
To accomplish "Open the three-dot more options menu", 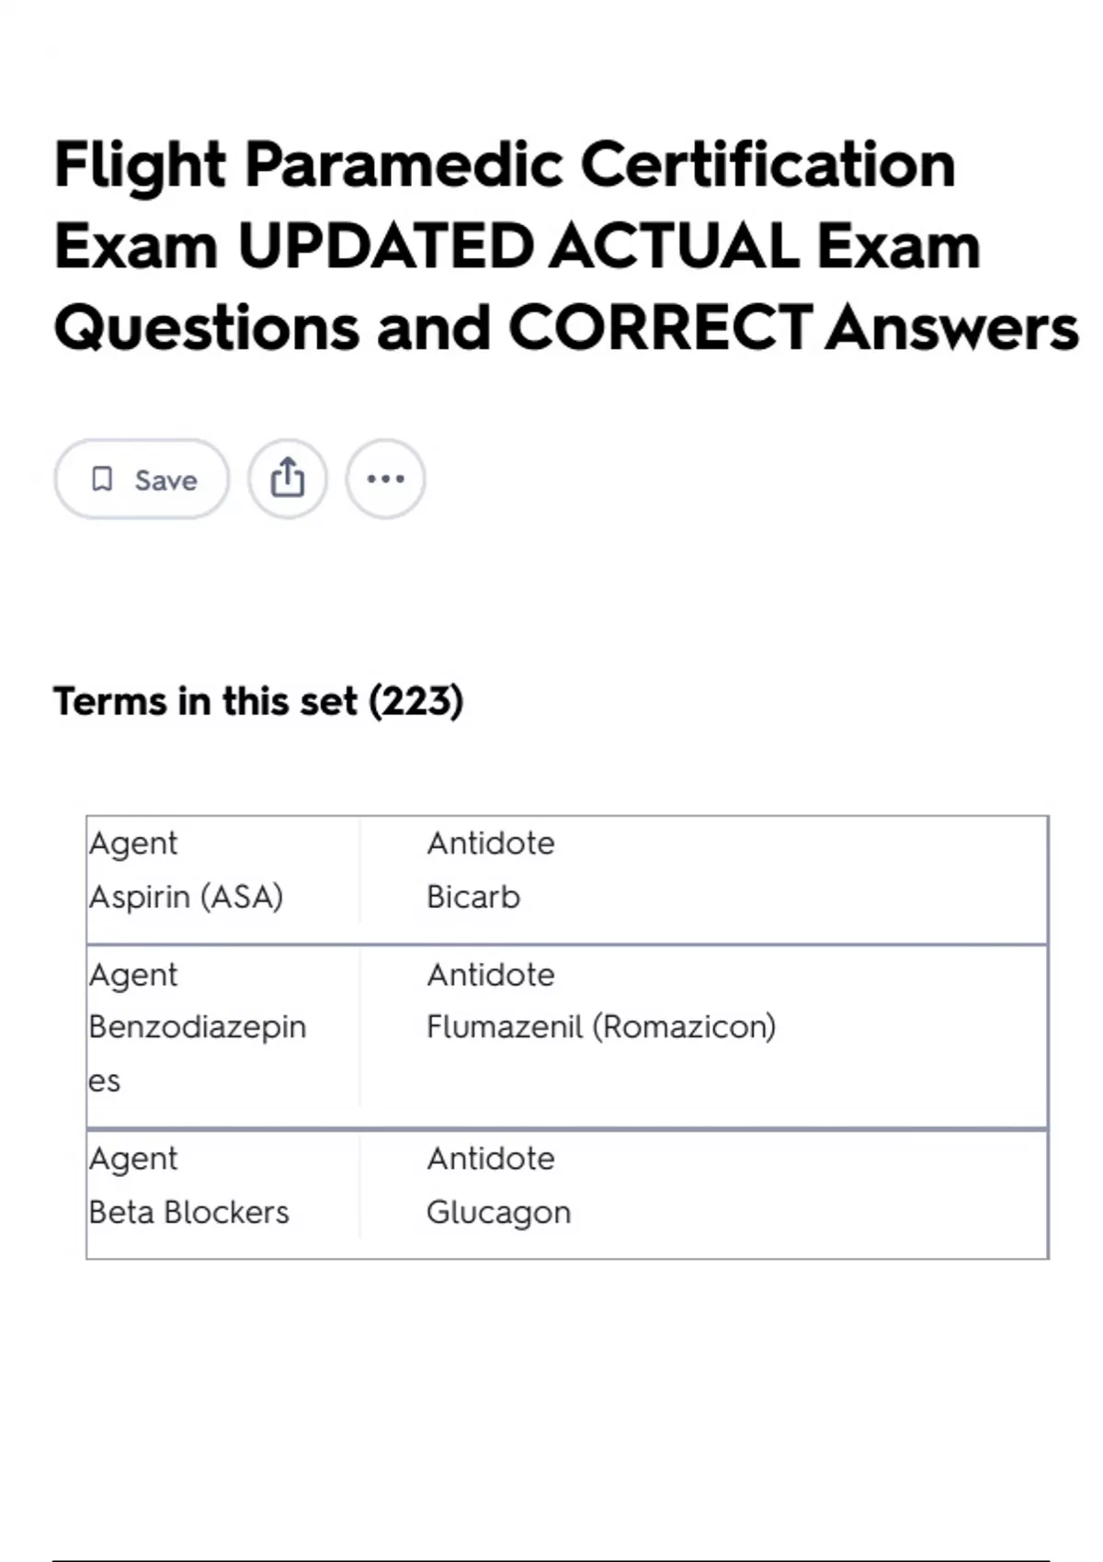I will coord(385,479).
